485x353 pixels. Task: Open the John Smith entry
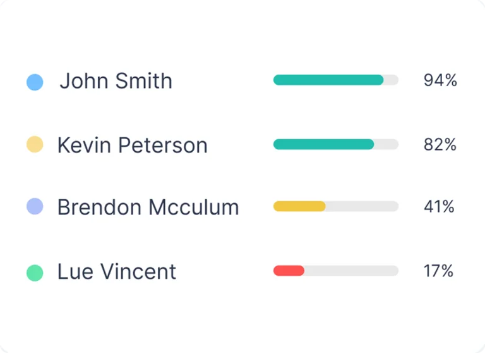point(116,81)
